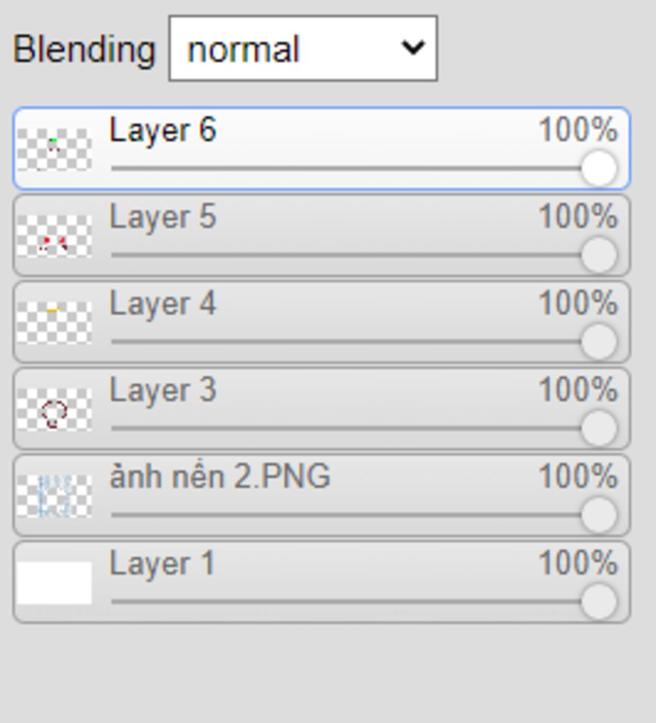Viewport: 656px width, 723px height.
Task: Click the white Layer 1 thumbnail
Action: 54,583
